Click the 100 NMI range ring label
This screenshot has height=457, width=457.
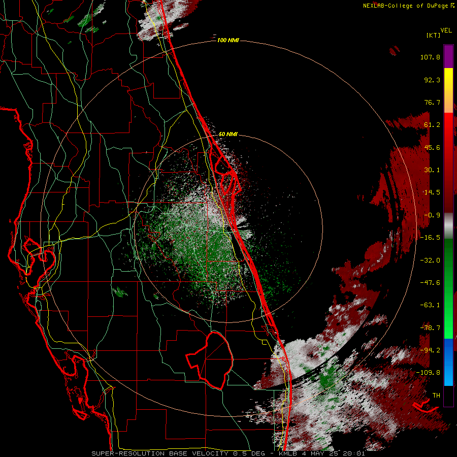point(228,40)
